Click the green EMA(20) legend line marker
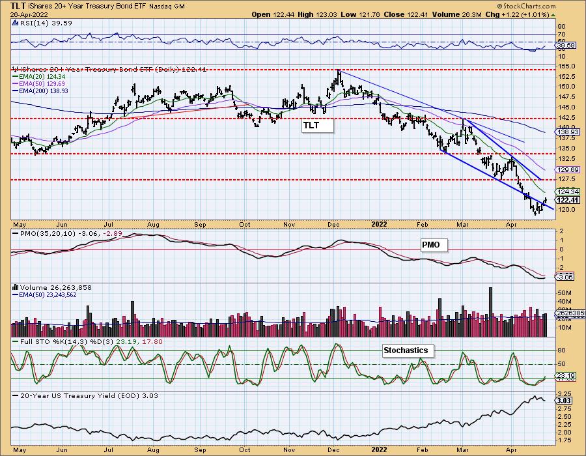Viewport: 586px width, 456px height. click(x=16, y=77)
